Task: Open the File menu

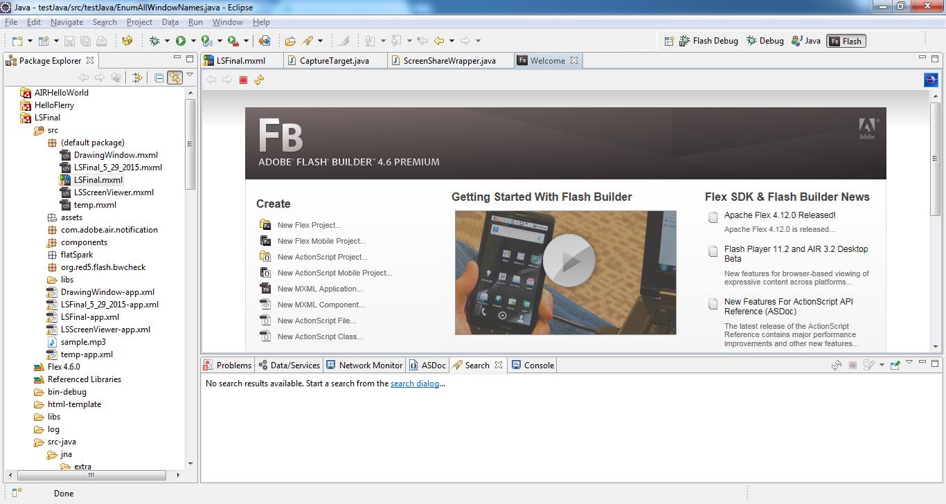Action: pos(11,22)
